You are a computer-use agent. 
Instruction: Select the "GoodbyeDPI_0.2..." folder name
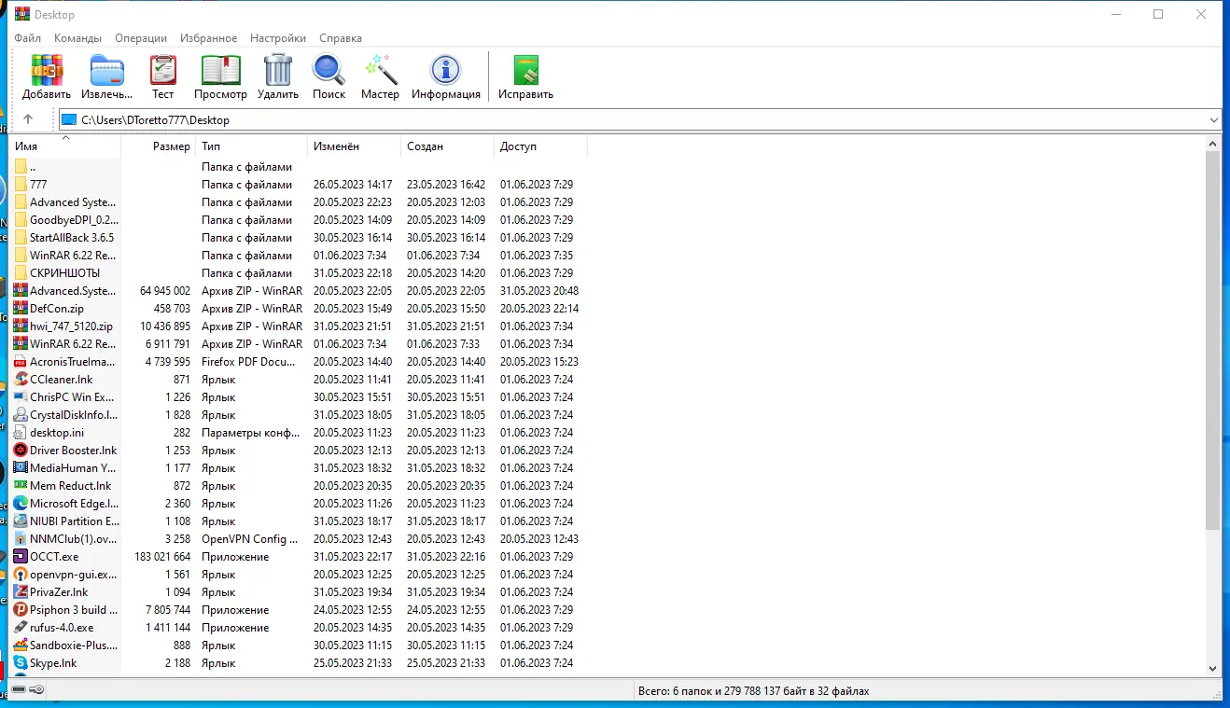74,220
